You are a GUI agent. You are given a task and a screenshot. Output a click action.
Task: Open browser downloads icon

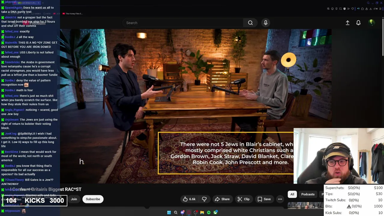pos(370,9)
